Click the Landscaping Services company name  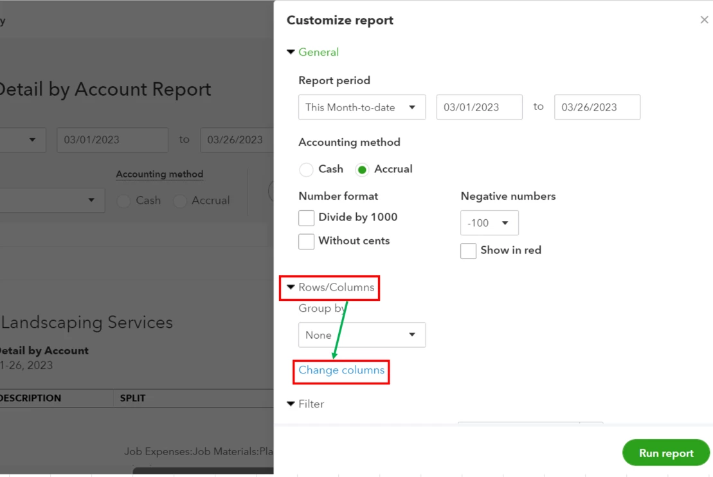point(87,323)
